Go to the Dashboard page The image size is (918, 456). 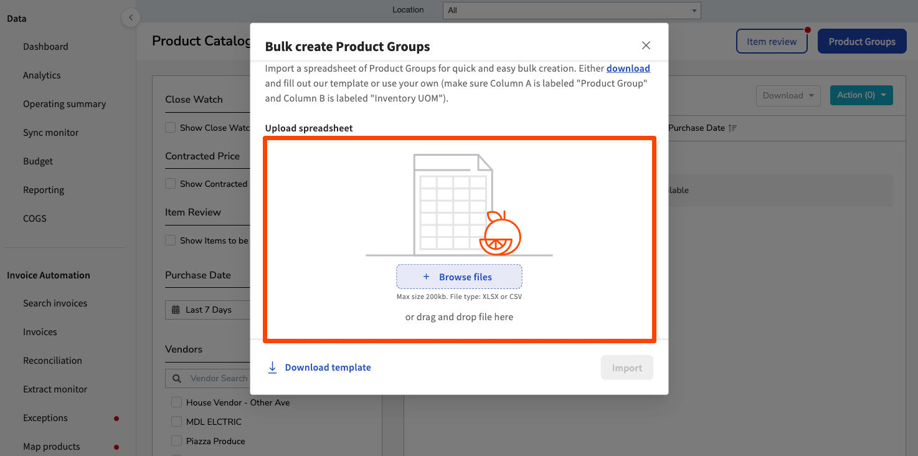(x=45, y=46)
